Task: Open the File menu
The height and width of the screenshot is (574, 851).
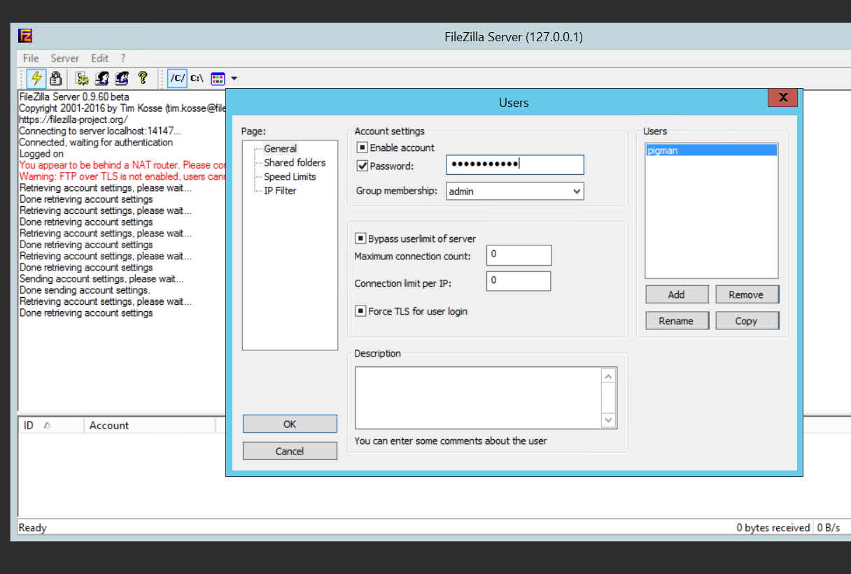Action: point(31,58)
